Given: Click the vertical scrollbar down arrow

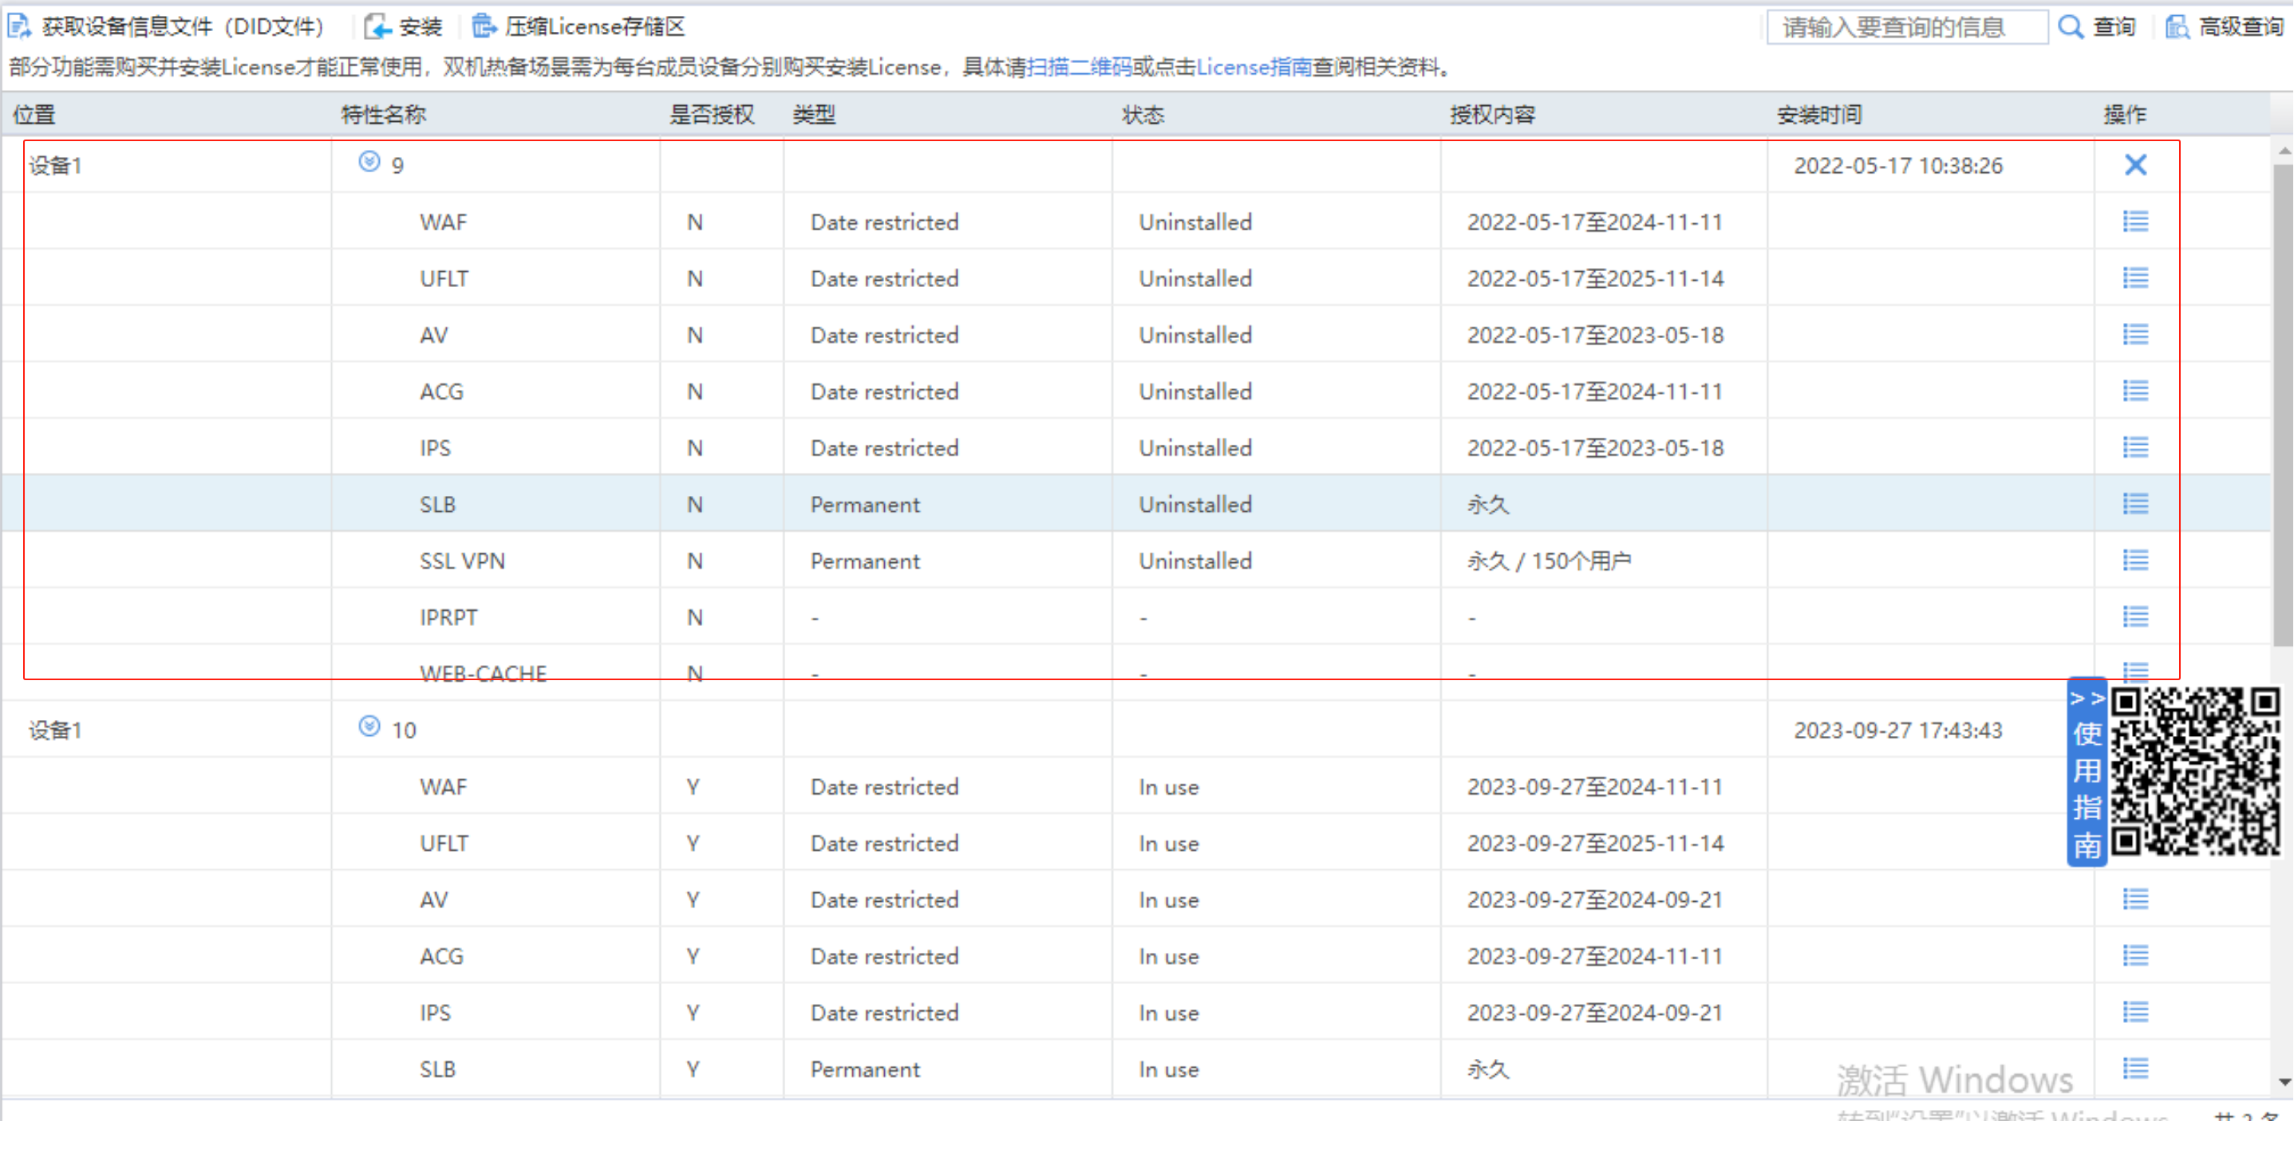Looking at the screenshot, I should click(2284, 1082).
